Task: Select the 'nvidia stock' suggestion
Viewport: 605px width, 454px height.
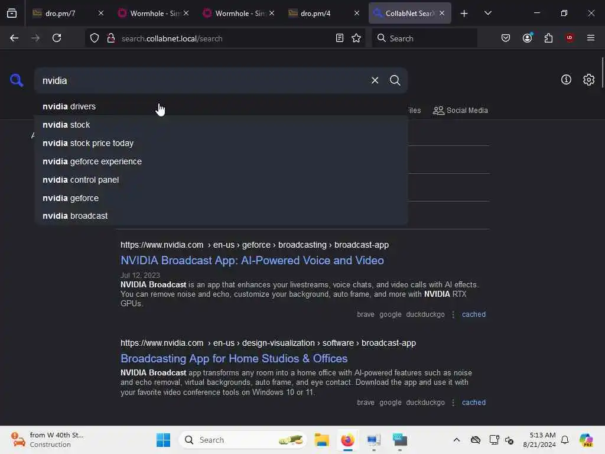Action: click(221, 125)
